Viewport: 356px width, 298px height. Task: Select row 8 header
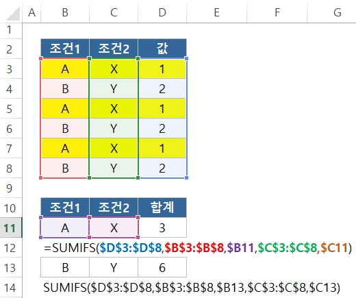(x=11, y=168)
